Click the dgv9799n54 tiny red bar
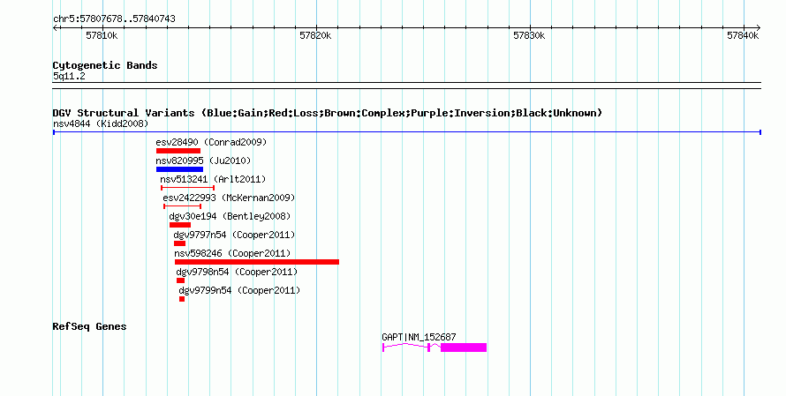 (x=181, y=299)
